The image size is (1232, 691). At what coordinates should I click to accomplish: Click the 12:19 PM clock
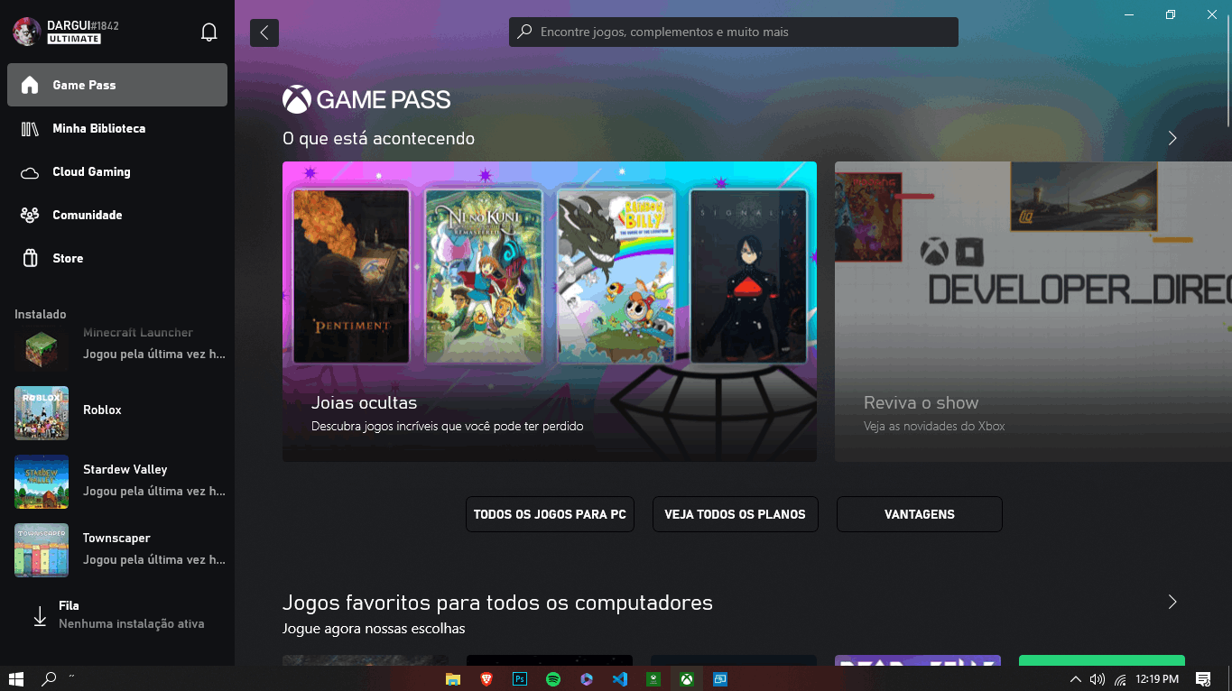pos(1157,678)
